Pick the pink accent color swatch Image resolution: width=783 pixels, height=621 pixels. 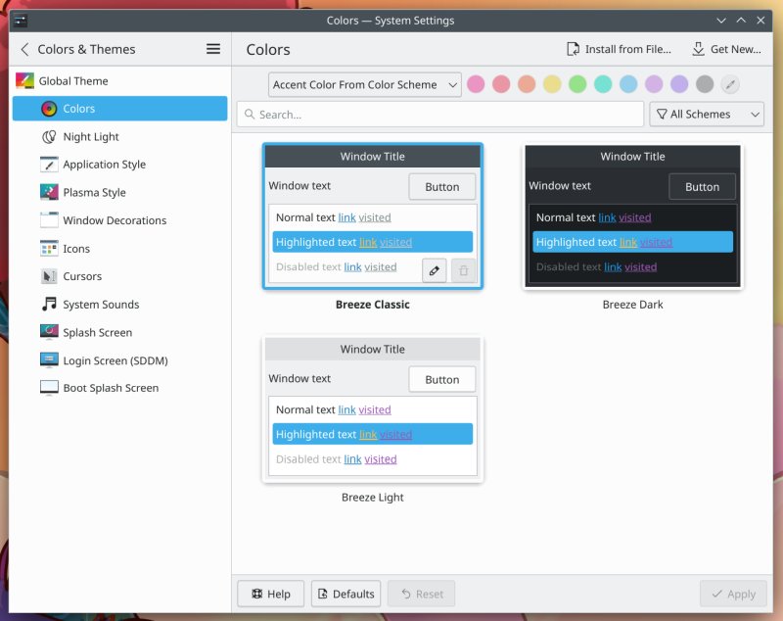[476, 85]
